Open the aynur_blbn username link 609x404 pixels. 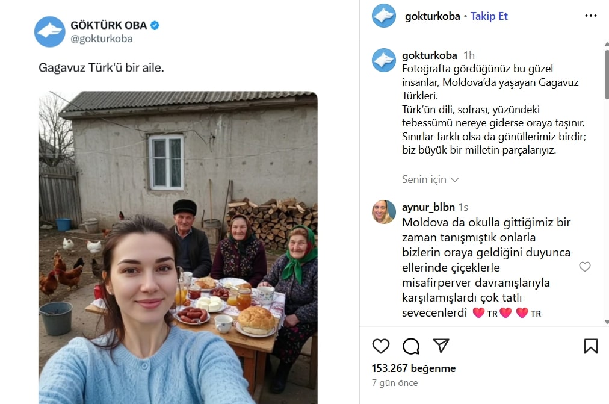point(428,207)
